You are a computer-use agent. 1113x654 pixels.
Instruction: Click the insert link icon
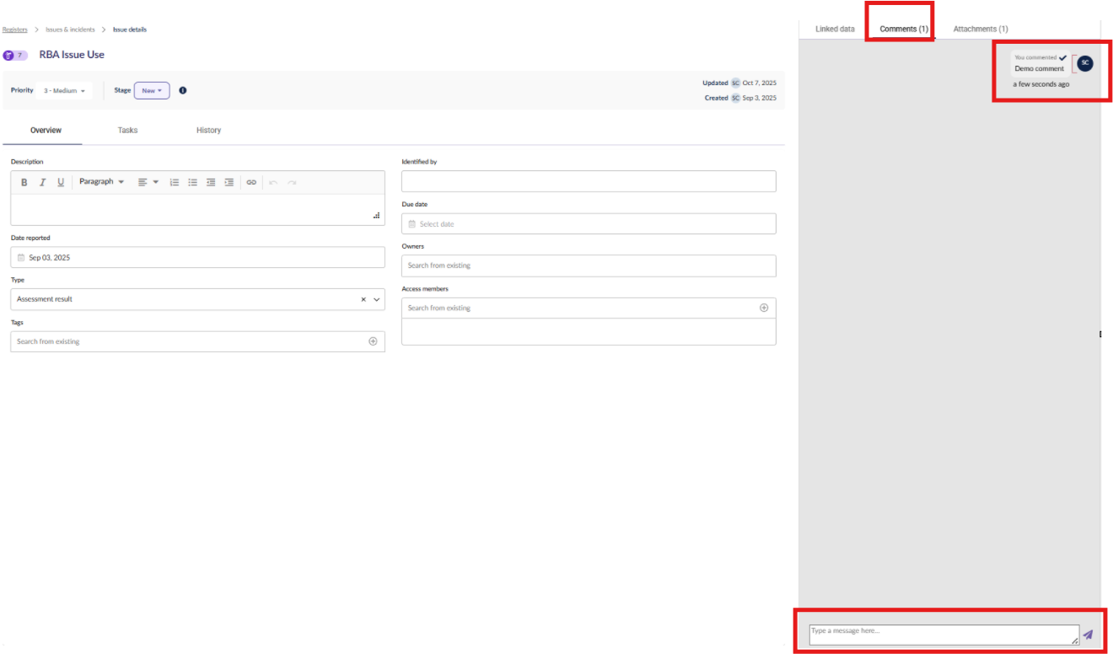coord(251,182)
